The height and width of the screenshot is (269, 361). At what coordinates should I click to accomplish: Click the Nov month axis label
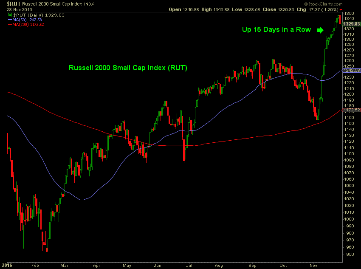313,265
